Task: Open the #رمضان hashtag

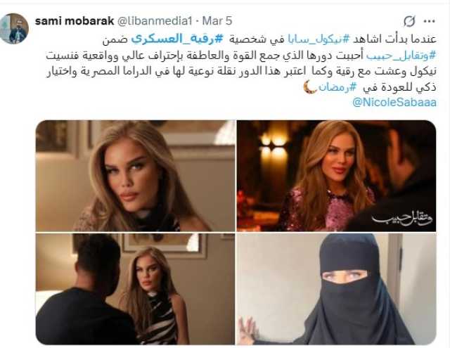Action: pyautogui.click(x=338, y=87)
